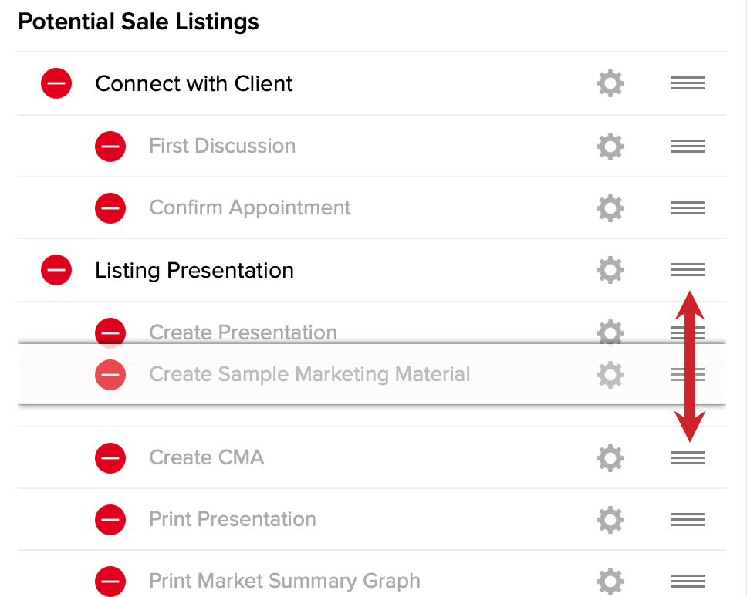Viewport: 747px width, 597px height.
Task: Select the Create Sample Marketing Material row
Action: [x=372, y=374]
